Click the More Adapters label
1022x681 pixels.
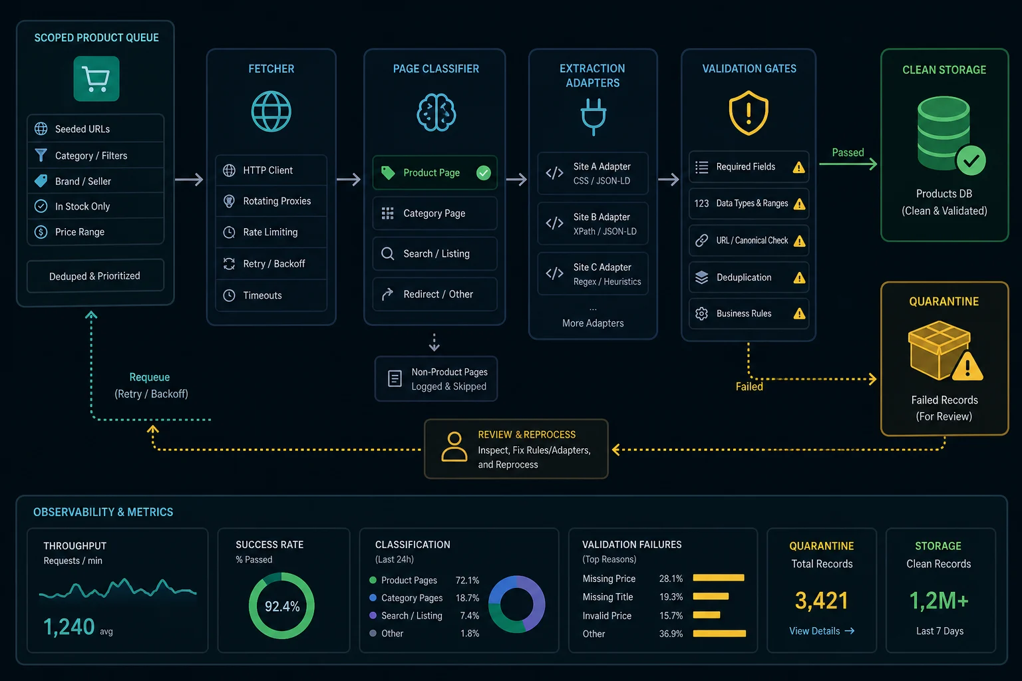pos(593,323)
